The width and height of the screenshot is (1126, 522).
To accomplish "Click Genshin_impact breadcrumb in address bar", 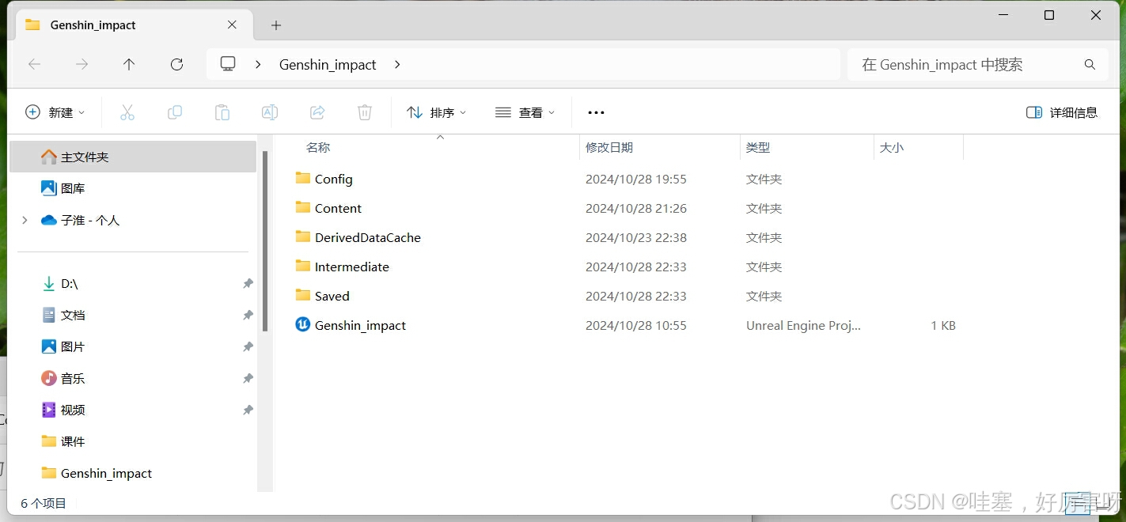I will [328, 65].
